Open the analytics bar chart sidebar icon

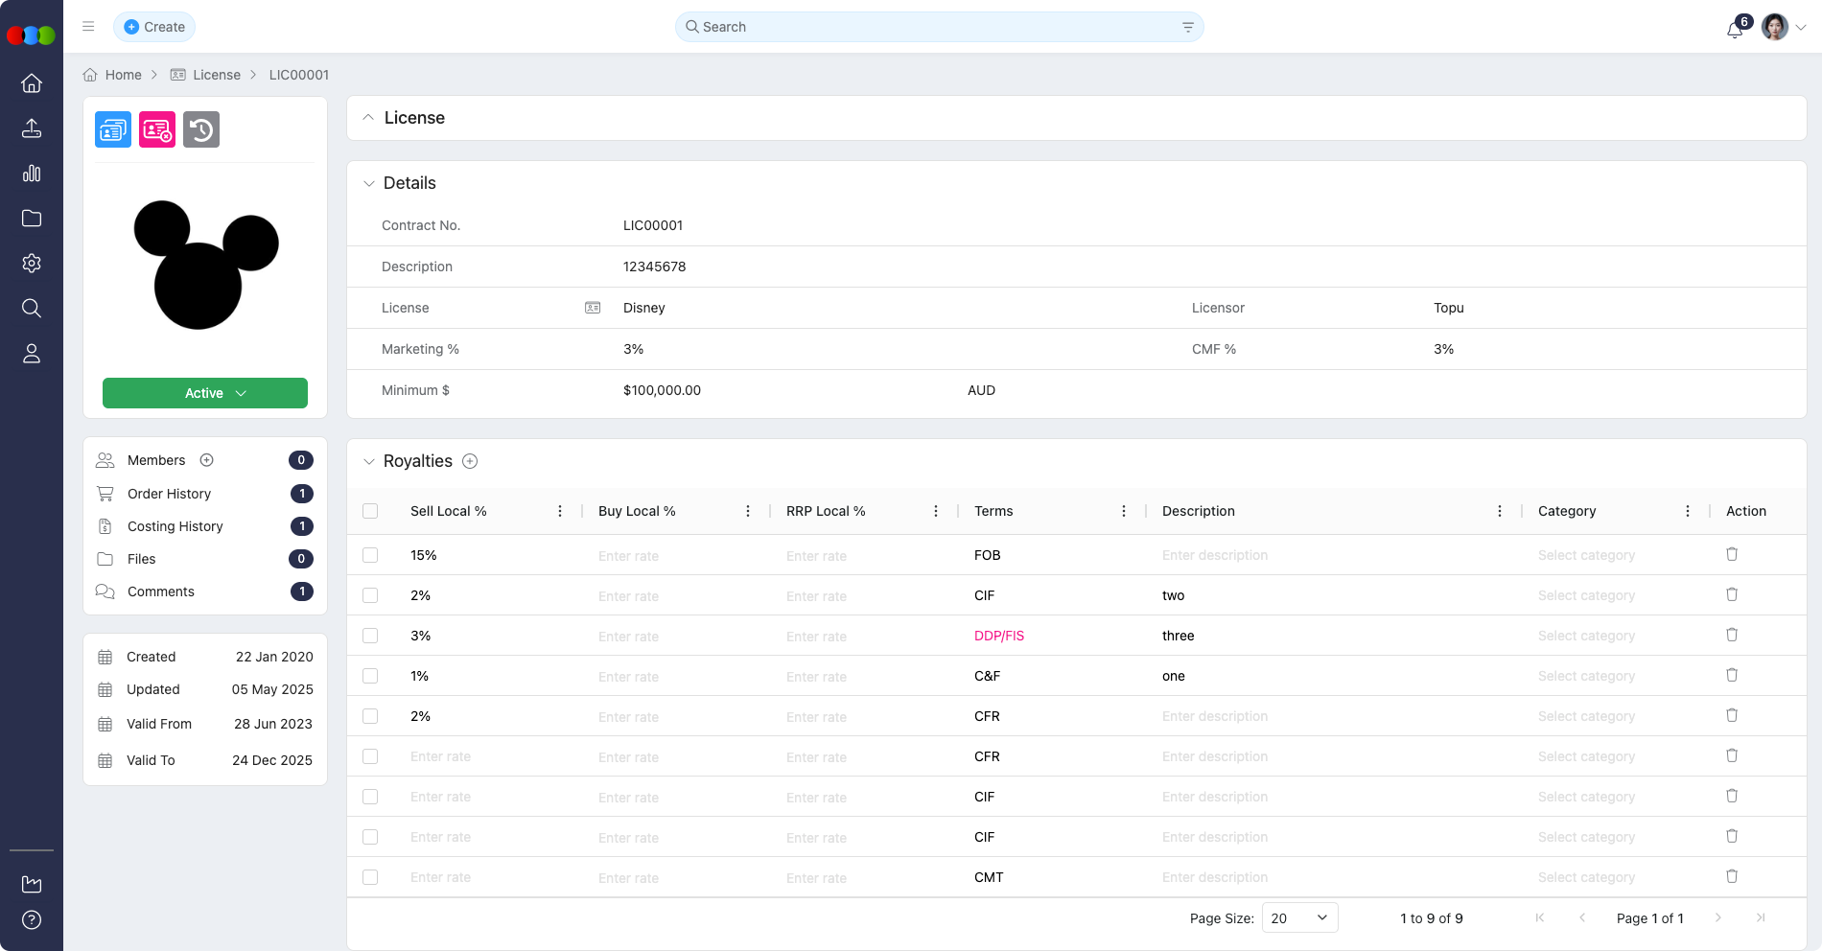[x=32, y=174]
